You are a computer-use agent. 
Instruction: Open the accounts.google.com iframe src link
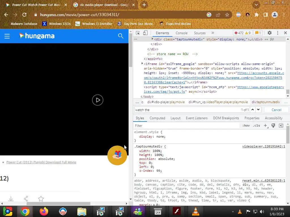tap(214, 78)
